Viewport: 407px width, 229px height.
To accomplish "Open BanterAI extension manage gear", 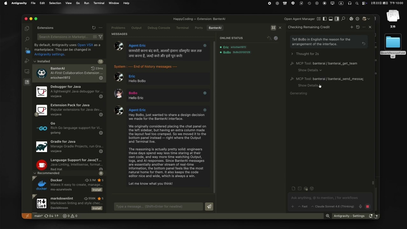I will tap(101, 78).
